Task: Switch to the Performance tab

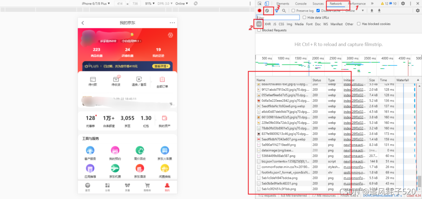Action: (x=356, y=4)
